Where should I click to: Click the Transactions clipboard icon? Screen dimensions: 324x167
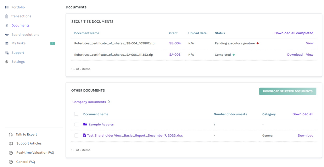pyautogui.click(x=7, y=16)
